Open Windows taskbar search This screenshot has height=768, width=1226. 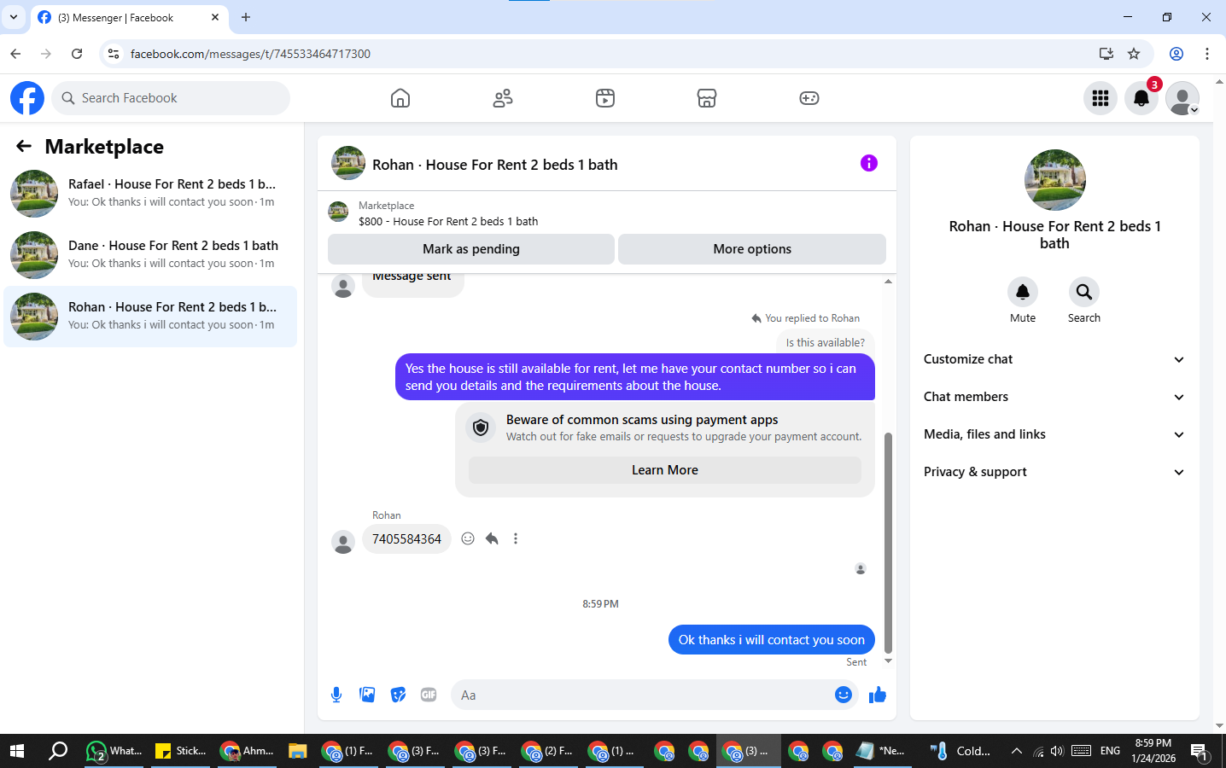[x=58, y=751]
